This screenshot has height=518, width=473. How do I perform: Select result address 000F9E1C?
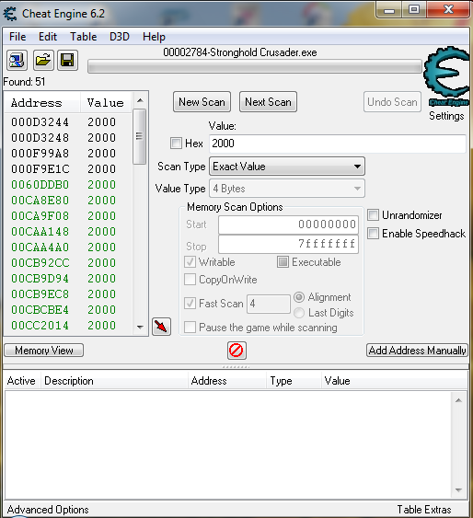pyautogui.click(x=40, y=168)
